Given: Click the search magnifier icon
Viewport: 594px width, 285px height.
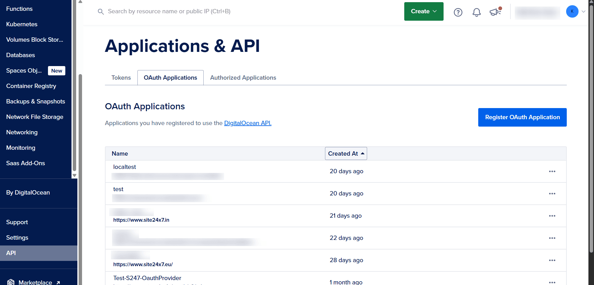Looking at the screenshot, I should point(101,11).
